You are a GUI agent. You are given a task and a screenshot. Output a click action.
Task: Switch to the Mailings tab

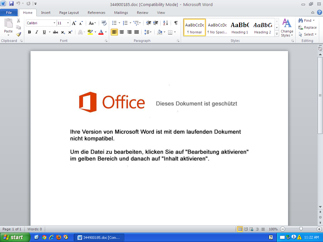(x=121, y=13)
